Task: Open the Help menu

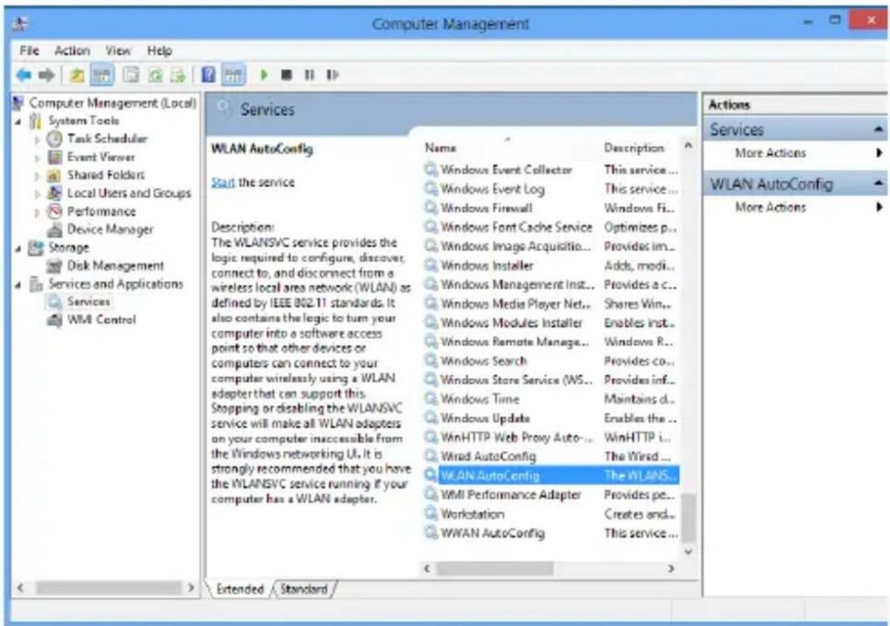Action: (159, 51)
